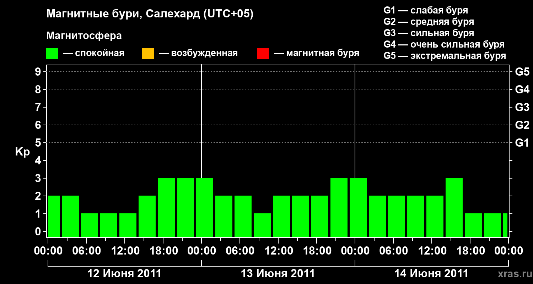533x284 pixels.
Task: Click the standalone «G5» label on the right axis
Action: click(x=522, y=72)
